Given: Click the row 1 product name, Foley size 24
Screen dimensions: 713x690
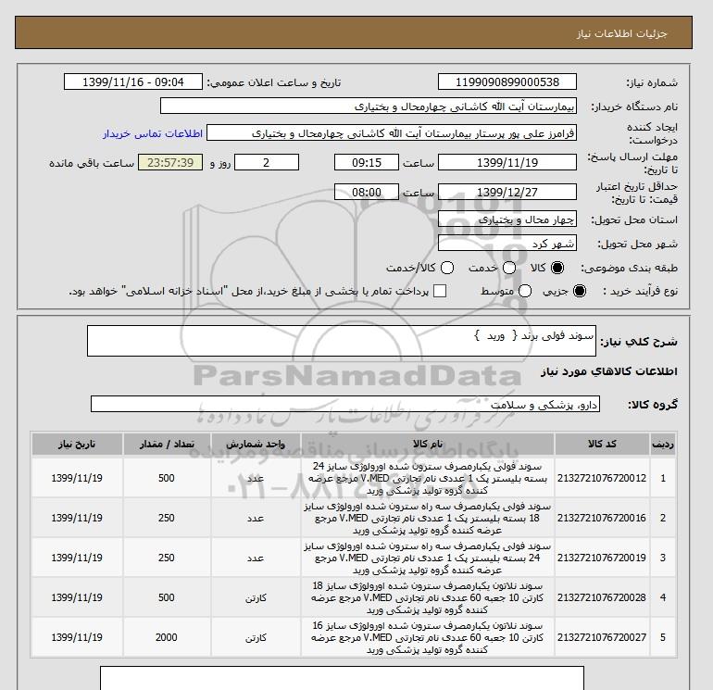Looking at the screenshot, I should pos(428,479).
